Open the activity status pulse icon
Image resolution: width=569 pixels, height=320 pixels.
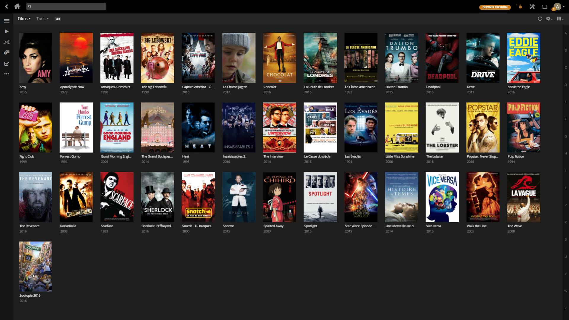pos(520,7)
